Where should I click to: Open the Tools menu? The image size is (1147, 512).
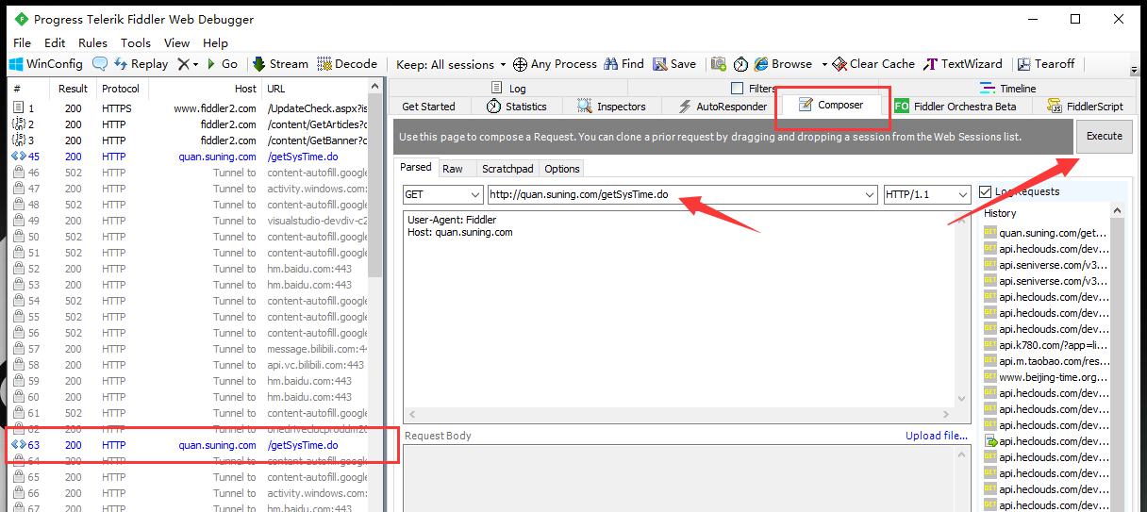click(136, 42)
